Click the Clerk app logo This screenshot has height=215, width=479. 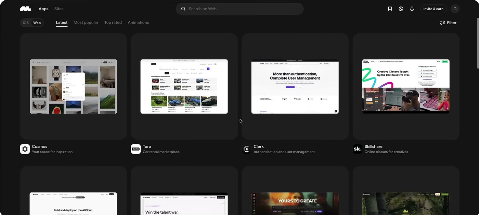(247, 149)
